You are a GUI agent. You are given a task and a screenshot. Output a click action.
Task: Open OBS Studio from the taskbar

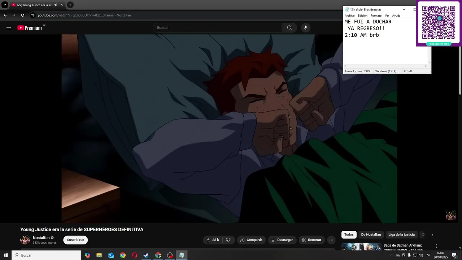170,255
